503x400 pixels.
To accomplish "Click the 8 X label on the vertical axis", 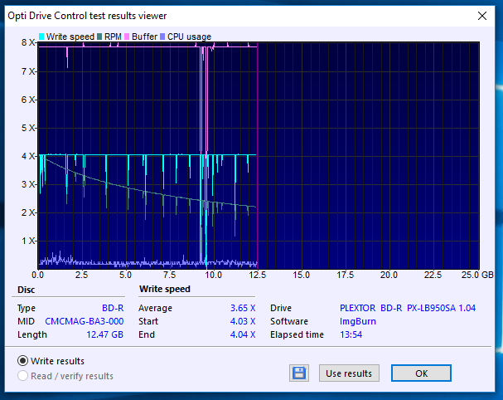I will [x=27, y=42].
